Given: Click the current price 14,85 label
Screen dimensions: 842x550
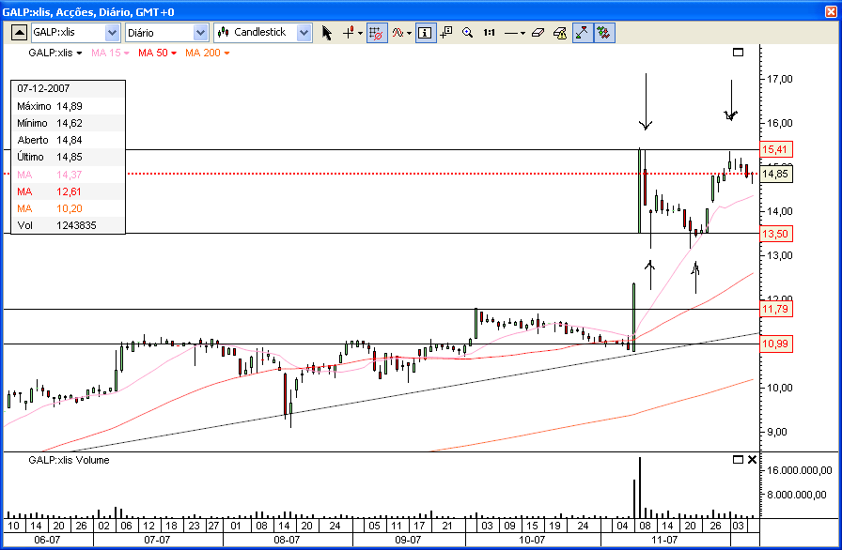Looking at the screenshot, I should 776,174.
